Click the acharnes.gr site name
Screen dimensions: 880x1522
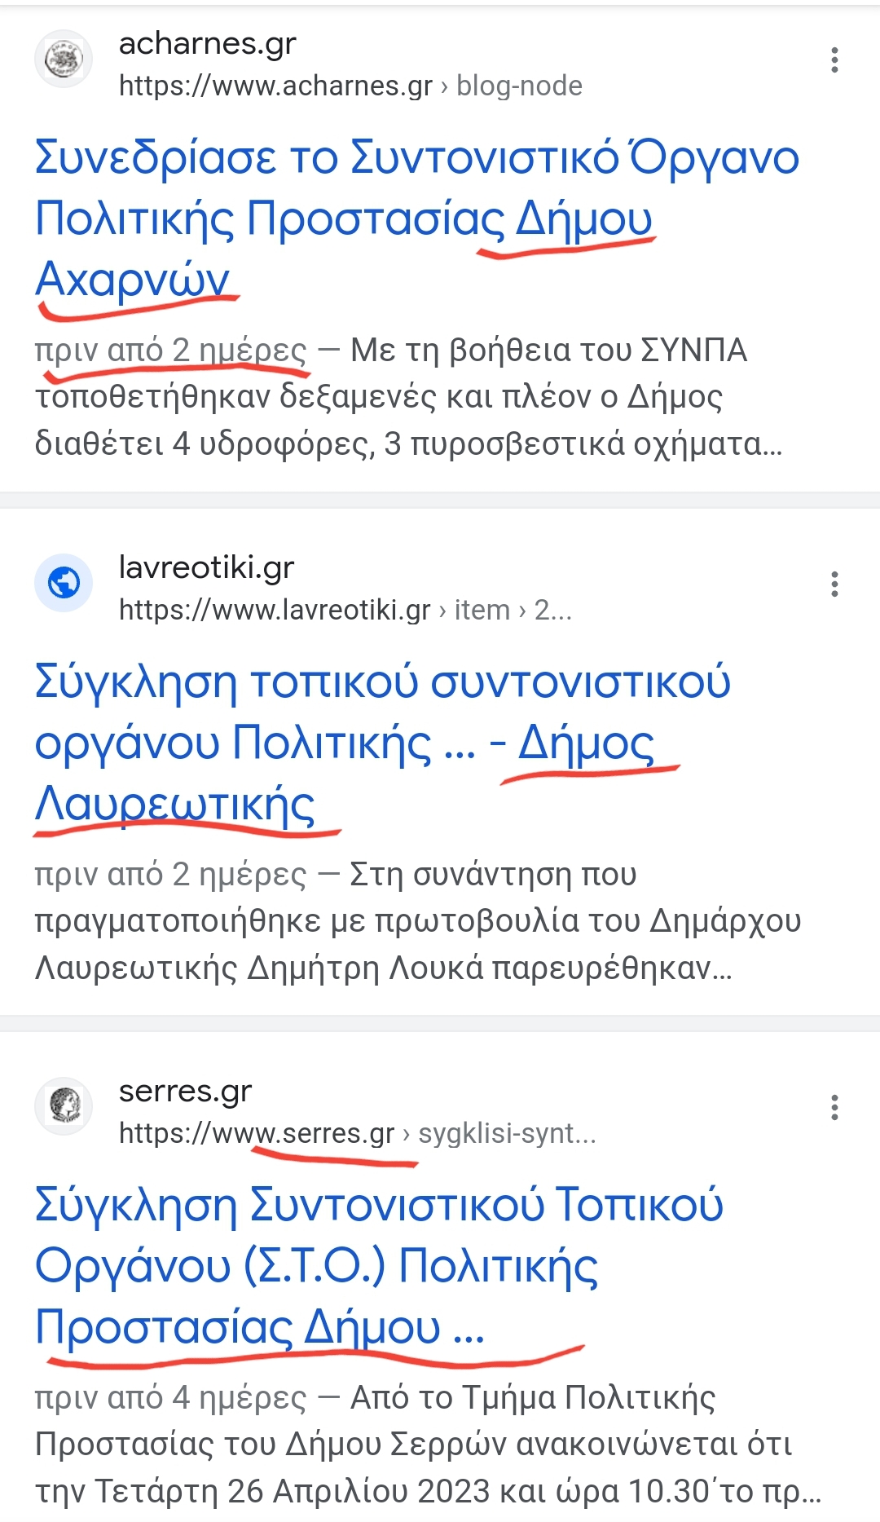point(207,43)
